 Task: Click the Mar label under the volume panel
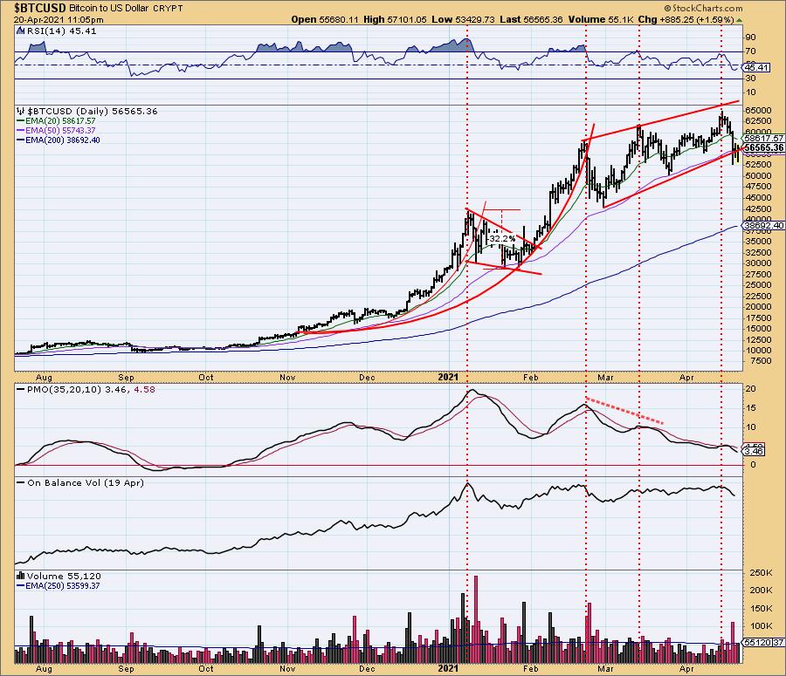[605, 668]
